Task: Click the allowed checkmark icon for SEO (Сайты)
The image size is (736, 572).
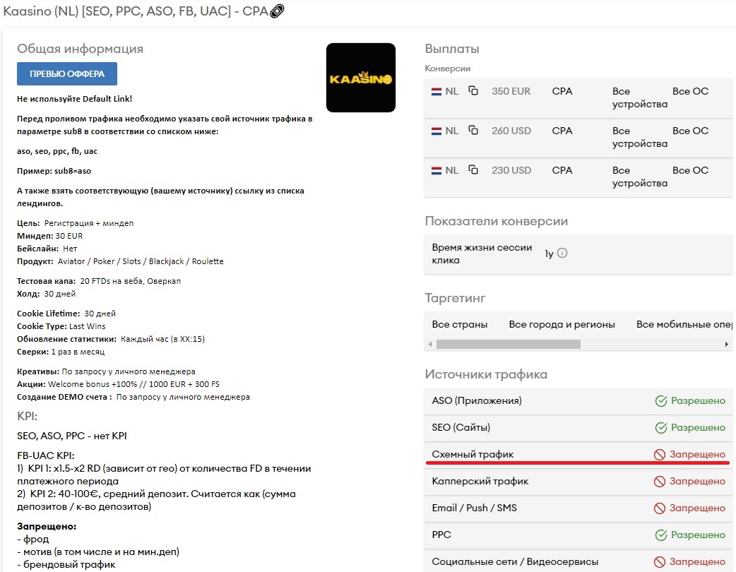Action: [x=661, y=427]
